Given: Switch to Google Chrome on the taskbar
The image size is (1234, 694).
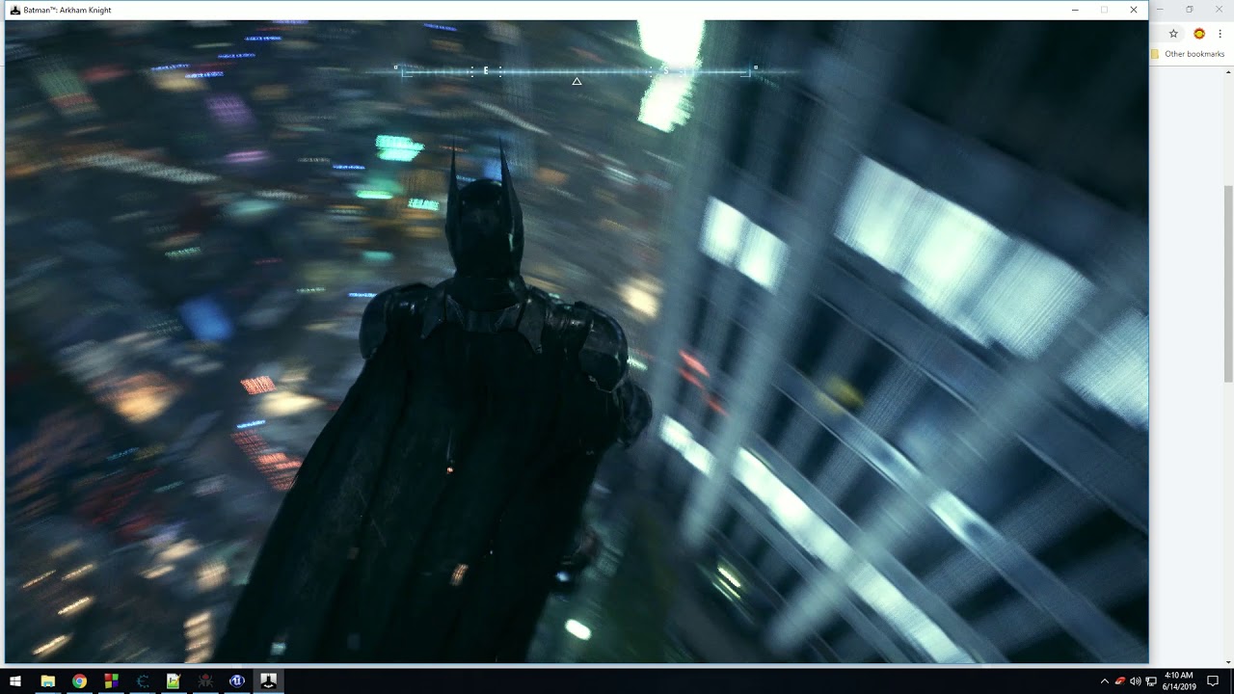Looking at the screenshot, I should click(x=79, y=681).
